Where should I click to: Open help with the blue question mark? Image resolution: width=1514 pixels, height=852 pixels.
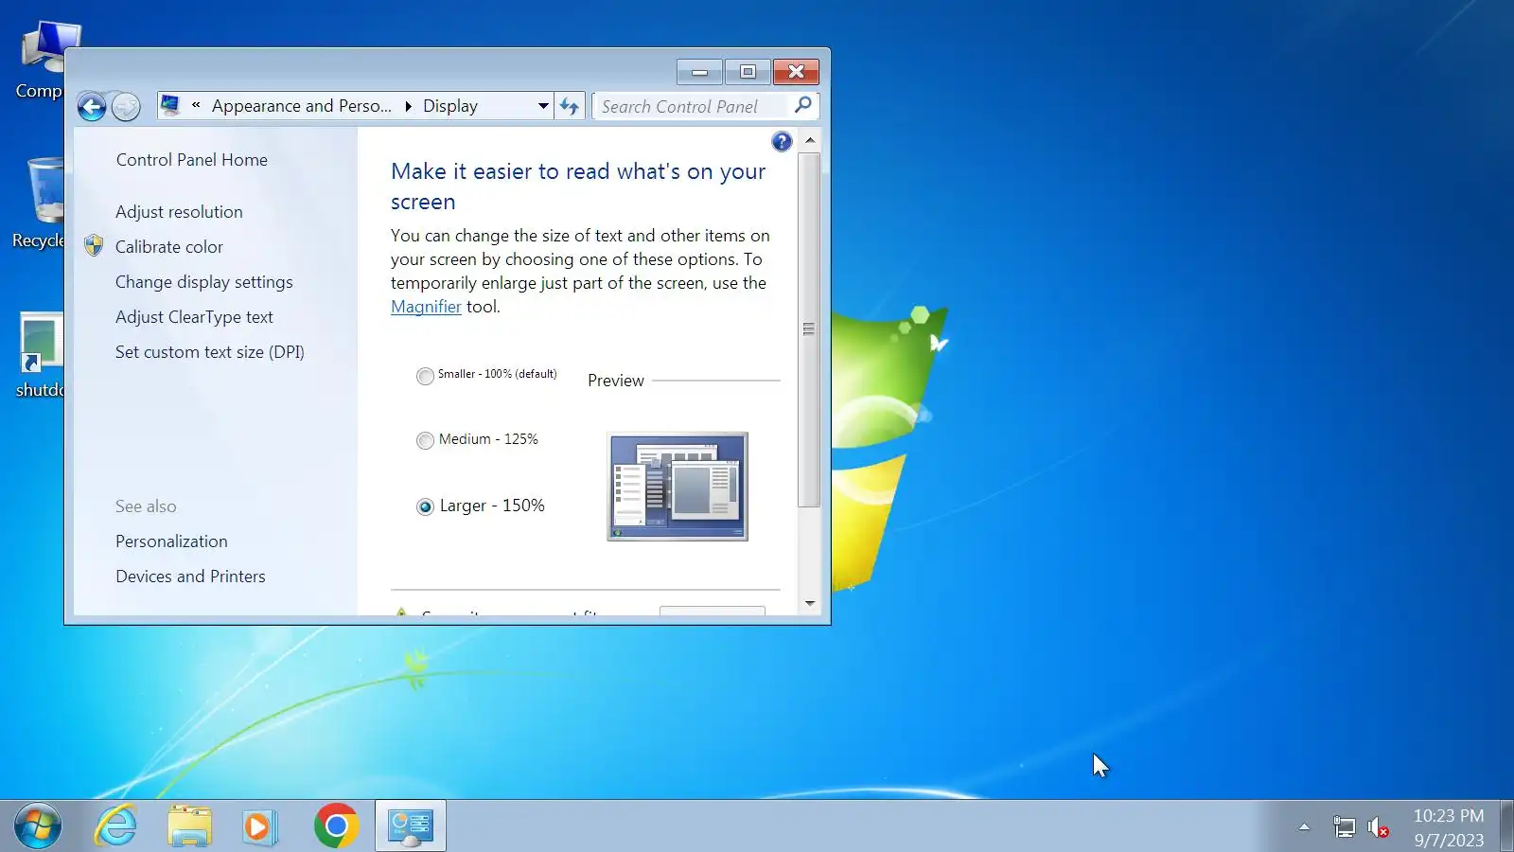(x=782, y=142)
